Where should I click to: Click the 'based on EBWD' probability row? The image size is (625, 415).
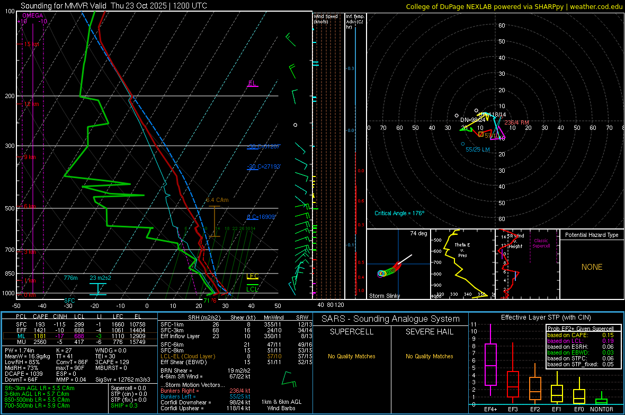pyautogui.click(x=581, y=352)
